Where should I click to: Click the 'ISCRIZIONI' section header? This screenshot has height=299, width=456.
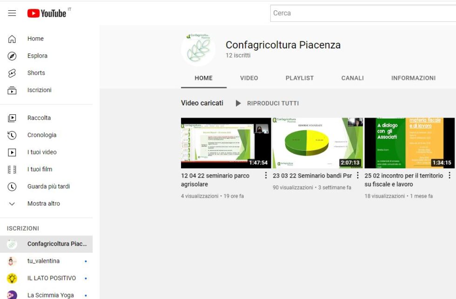[23, 229]
